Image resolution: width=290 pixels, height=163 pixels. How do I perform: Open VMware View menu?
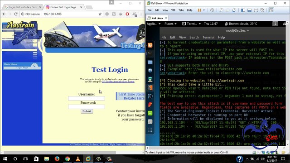tap(165, 10)
